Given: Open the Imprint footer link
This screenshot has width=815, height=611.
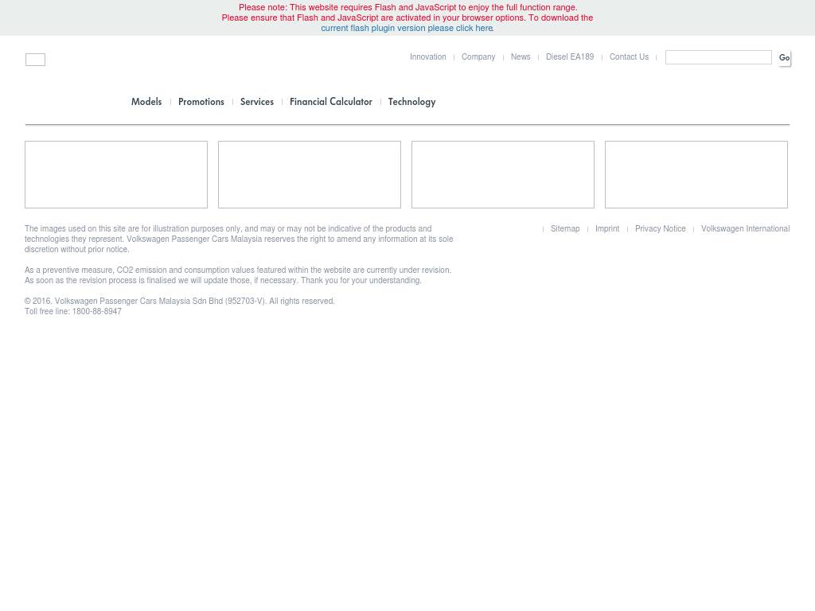Looking at the screenshot, I should click(606, 229).
